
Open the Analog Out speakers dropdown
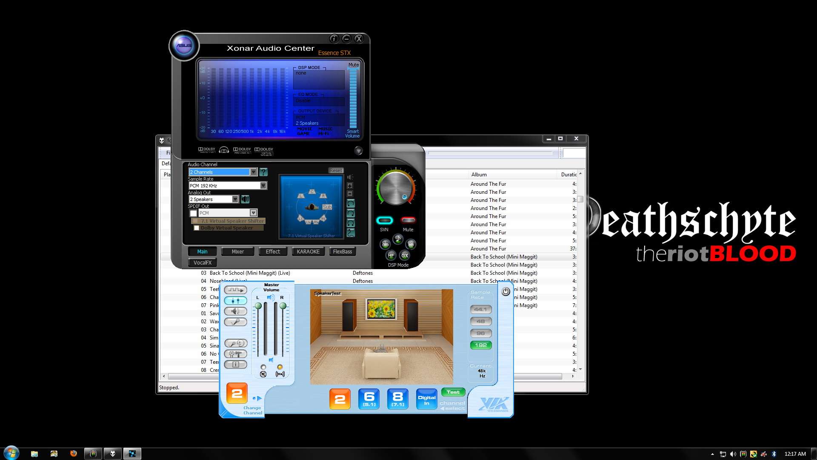click(x=234, y=199)
